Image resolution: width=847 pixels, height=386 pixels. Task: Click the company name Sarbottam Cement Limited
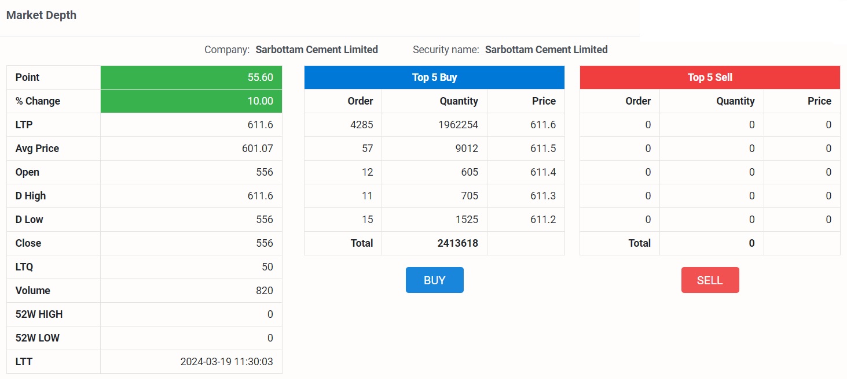317,50
